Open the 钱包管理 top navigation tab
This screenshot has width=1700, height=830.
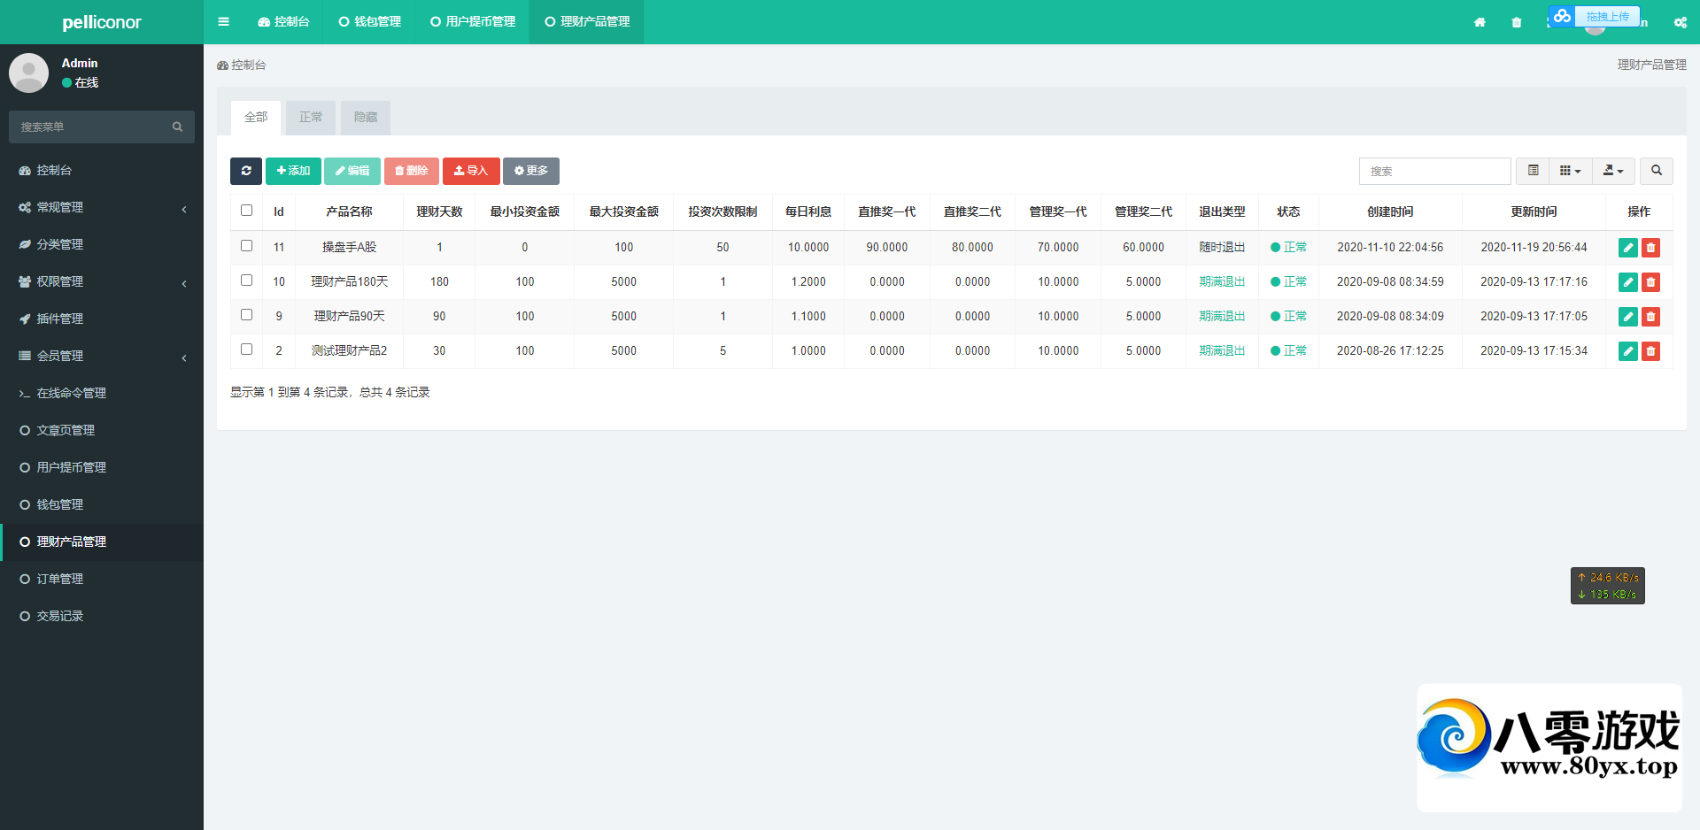(370, 21)
